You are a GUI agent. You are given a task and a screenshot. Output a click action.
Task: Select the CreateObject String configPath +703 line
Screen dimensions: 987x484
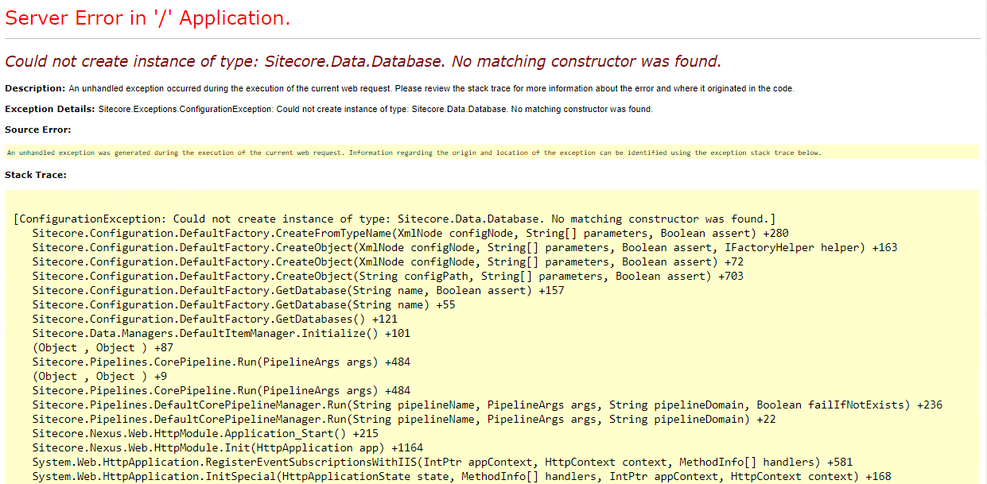[388, 276]
